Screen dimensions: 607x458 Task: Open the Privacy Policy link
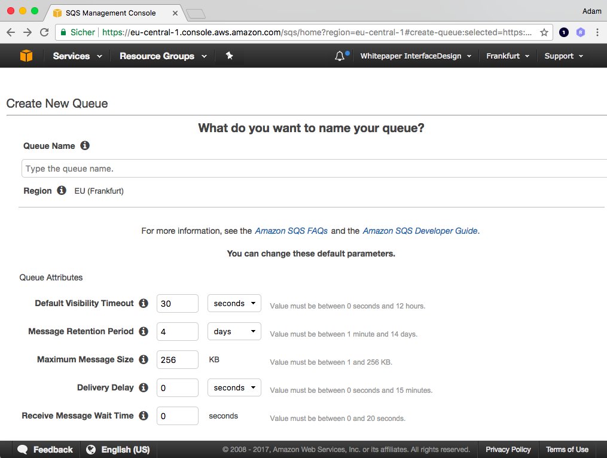point(508,450)
